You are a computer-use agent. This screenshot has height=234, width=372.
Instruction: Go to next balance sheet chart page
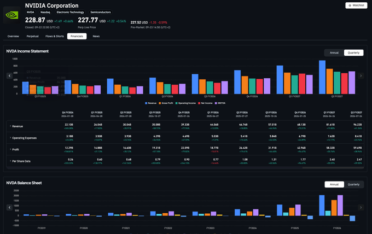click(361, 207)
